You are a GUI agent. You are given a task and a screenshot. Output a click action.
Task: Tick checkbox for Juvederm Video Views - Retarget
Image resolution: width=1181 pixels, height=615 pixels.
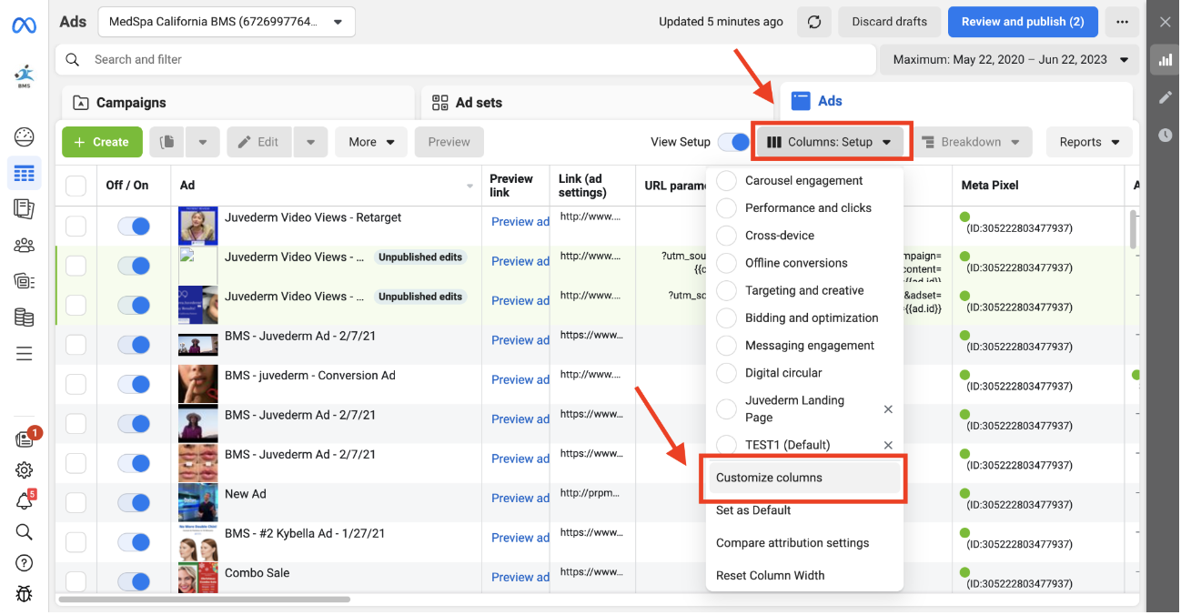76,227
